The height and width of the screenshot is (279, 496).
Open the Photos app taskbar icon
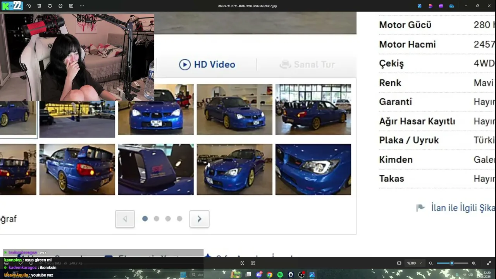[312, 275]
